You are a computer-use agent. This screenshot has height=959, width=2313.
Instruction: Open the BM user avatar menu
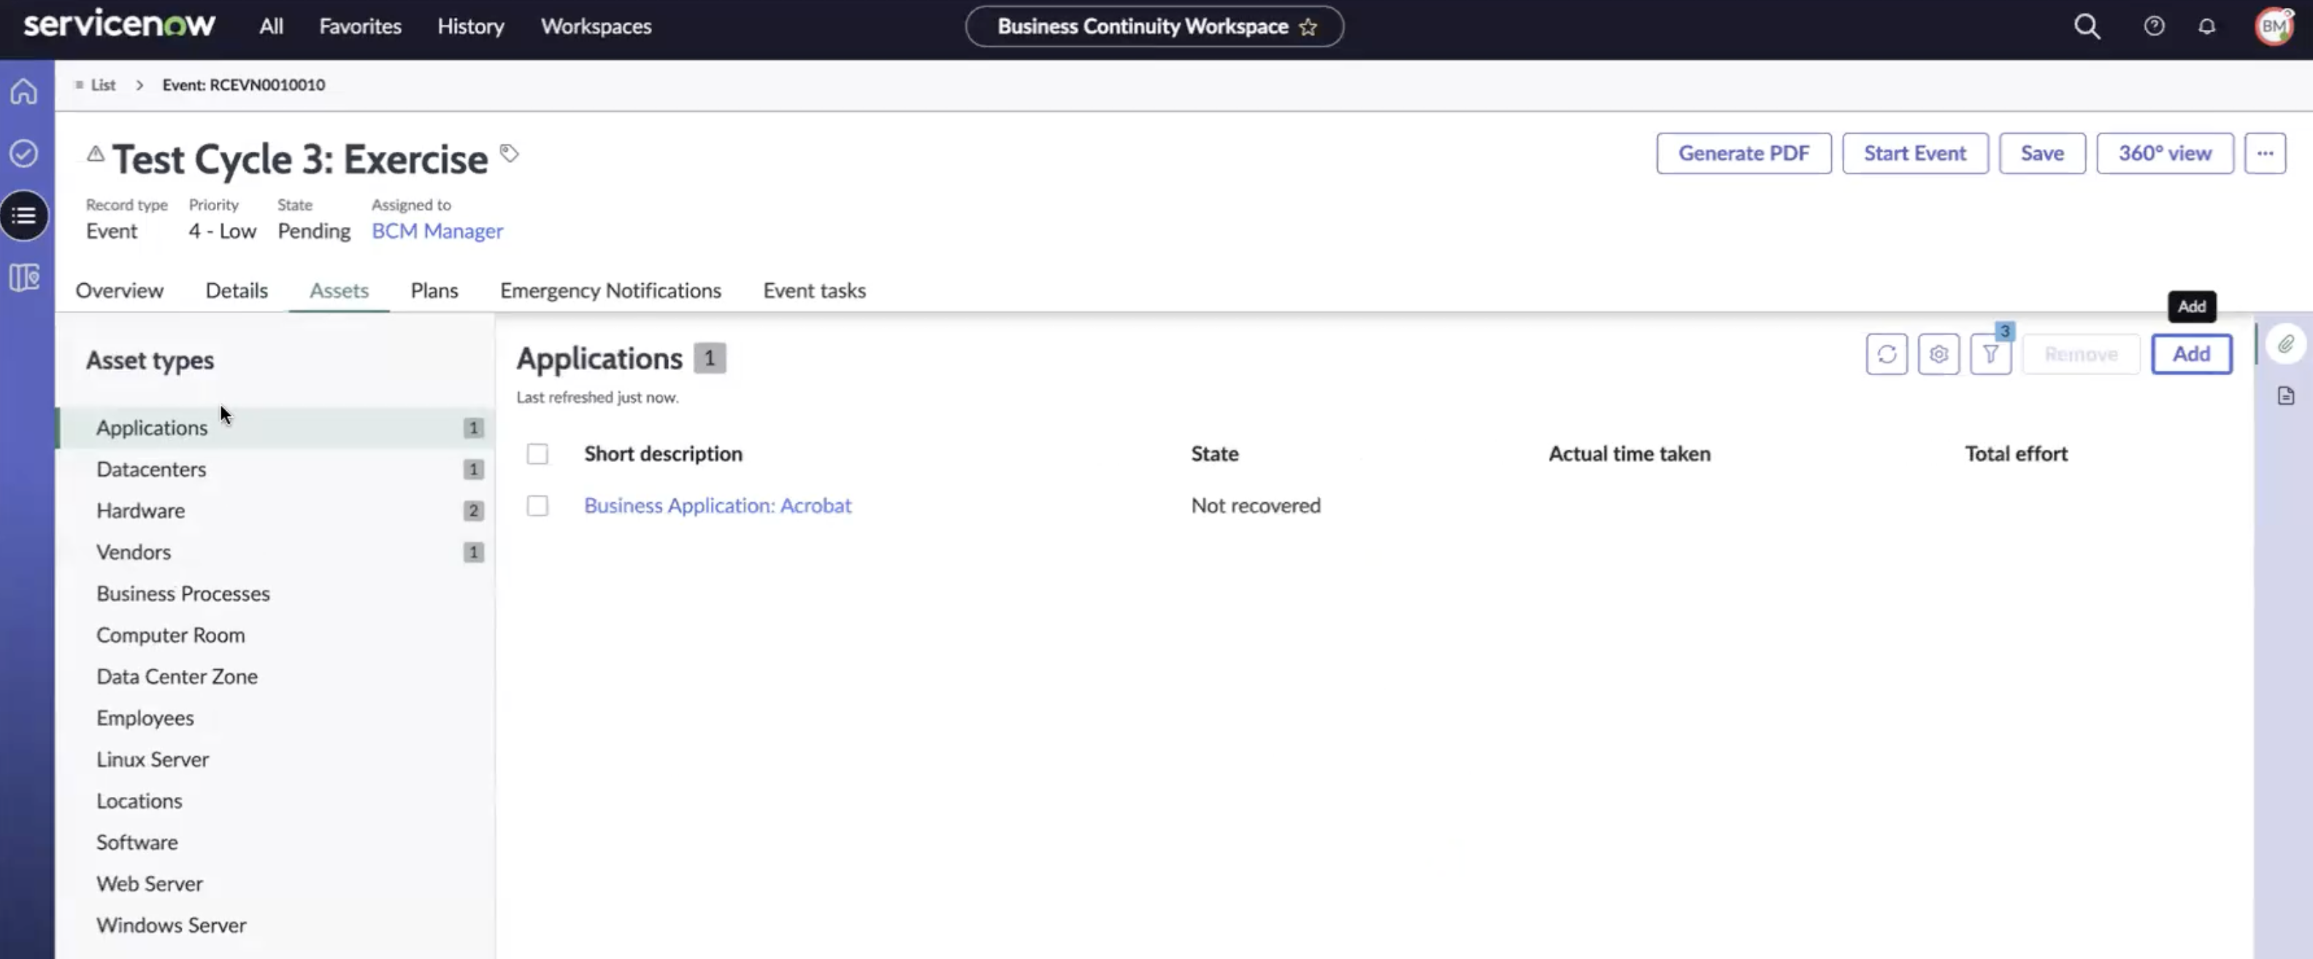coord(2274,26)
